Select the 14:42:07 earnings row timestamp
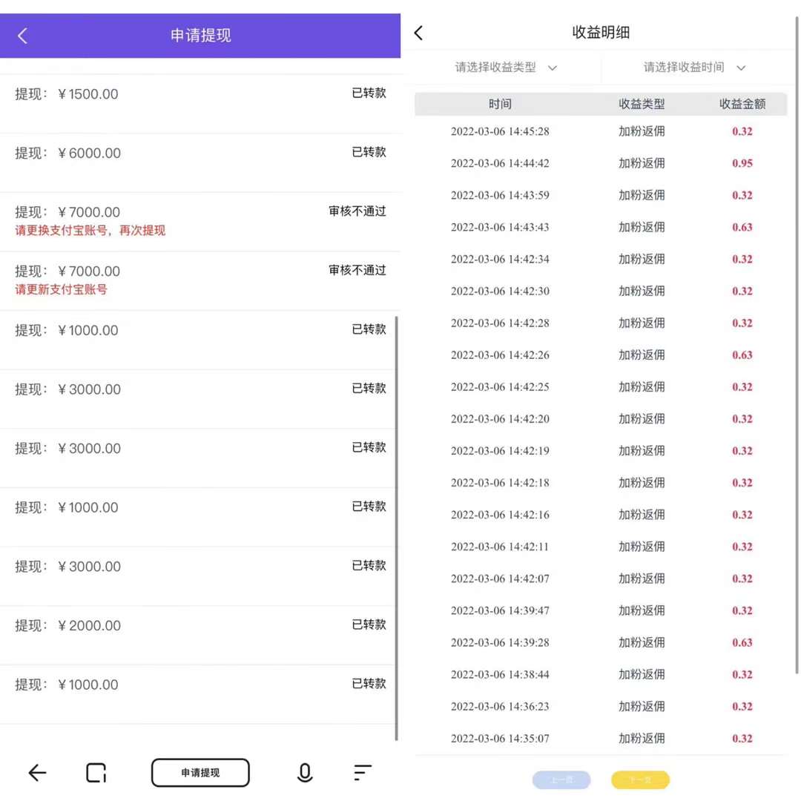This screenshot has height=801, width=801. point(500,578)
